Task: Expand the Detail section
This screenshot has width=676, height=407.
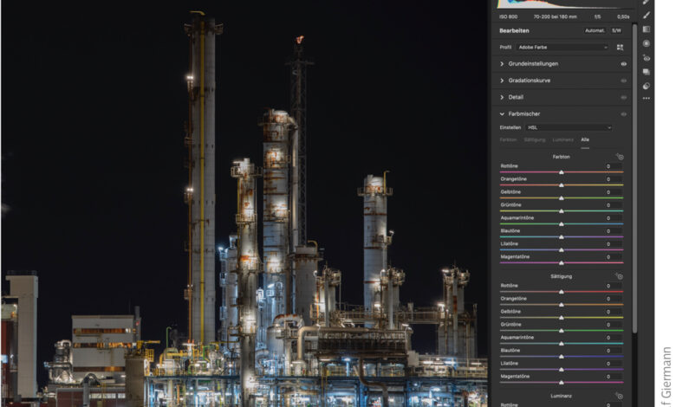Action: (x=516, y=97)
